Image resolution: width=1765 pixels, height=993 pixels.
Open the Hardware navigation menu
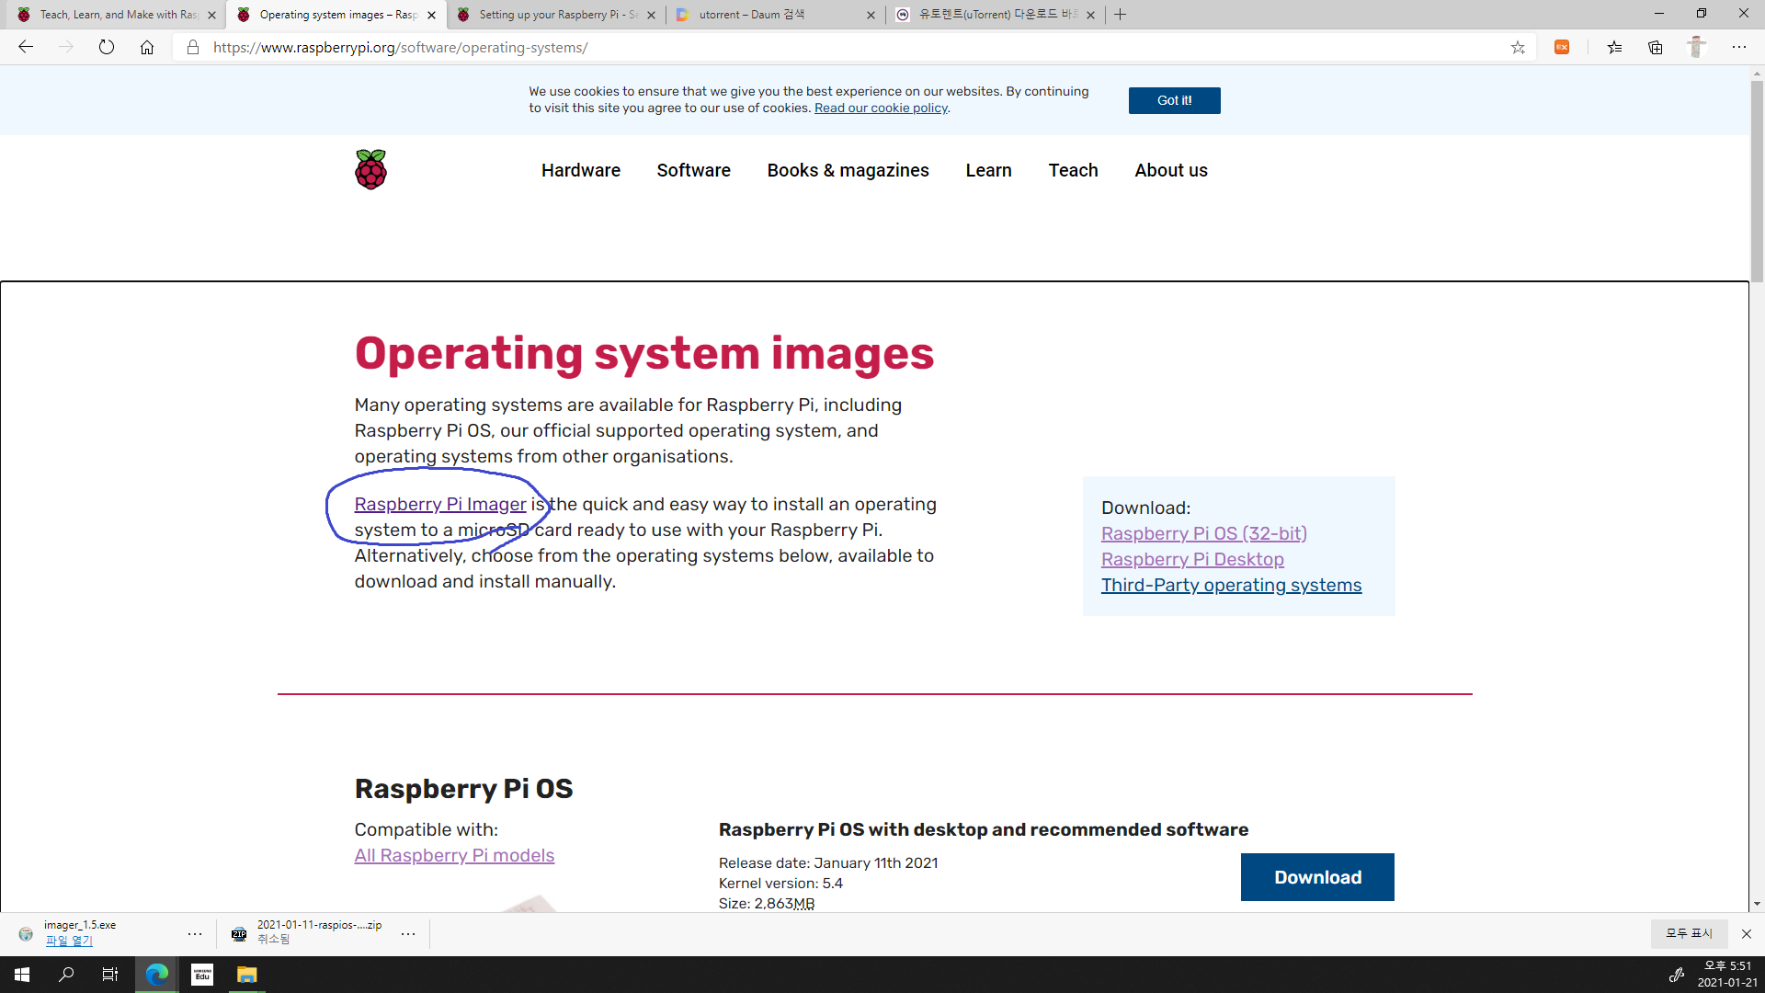pyautogui.click(x=580, y=170)
